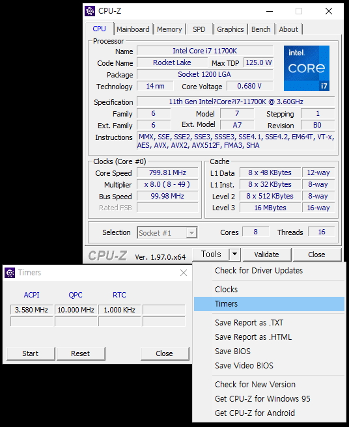Image resolution: width=349 pixels, height=427 pixels.
Task: Open the About tab
Action: tap(288, 29)
